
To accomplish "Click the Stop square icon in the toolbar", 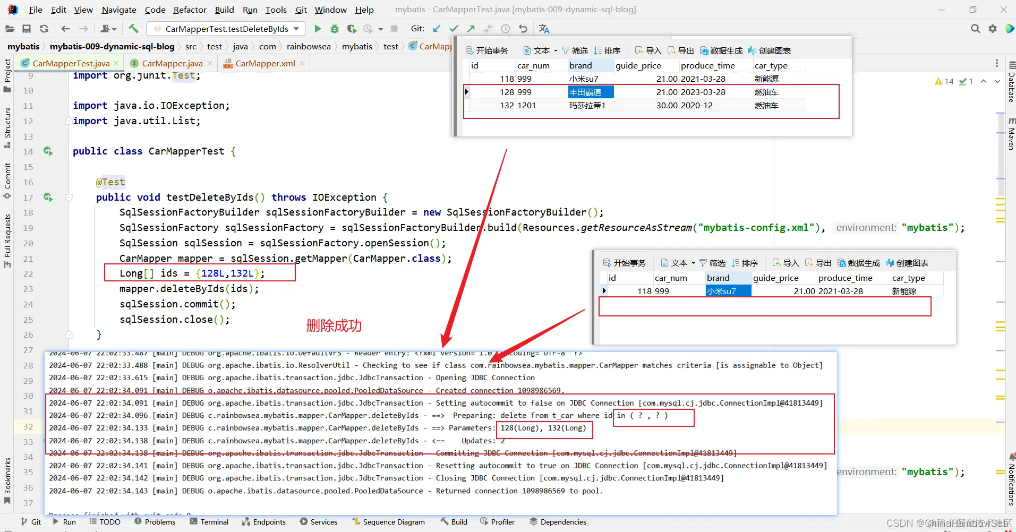I will 394,29.
